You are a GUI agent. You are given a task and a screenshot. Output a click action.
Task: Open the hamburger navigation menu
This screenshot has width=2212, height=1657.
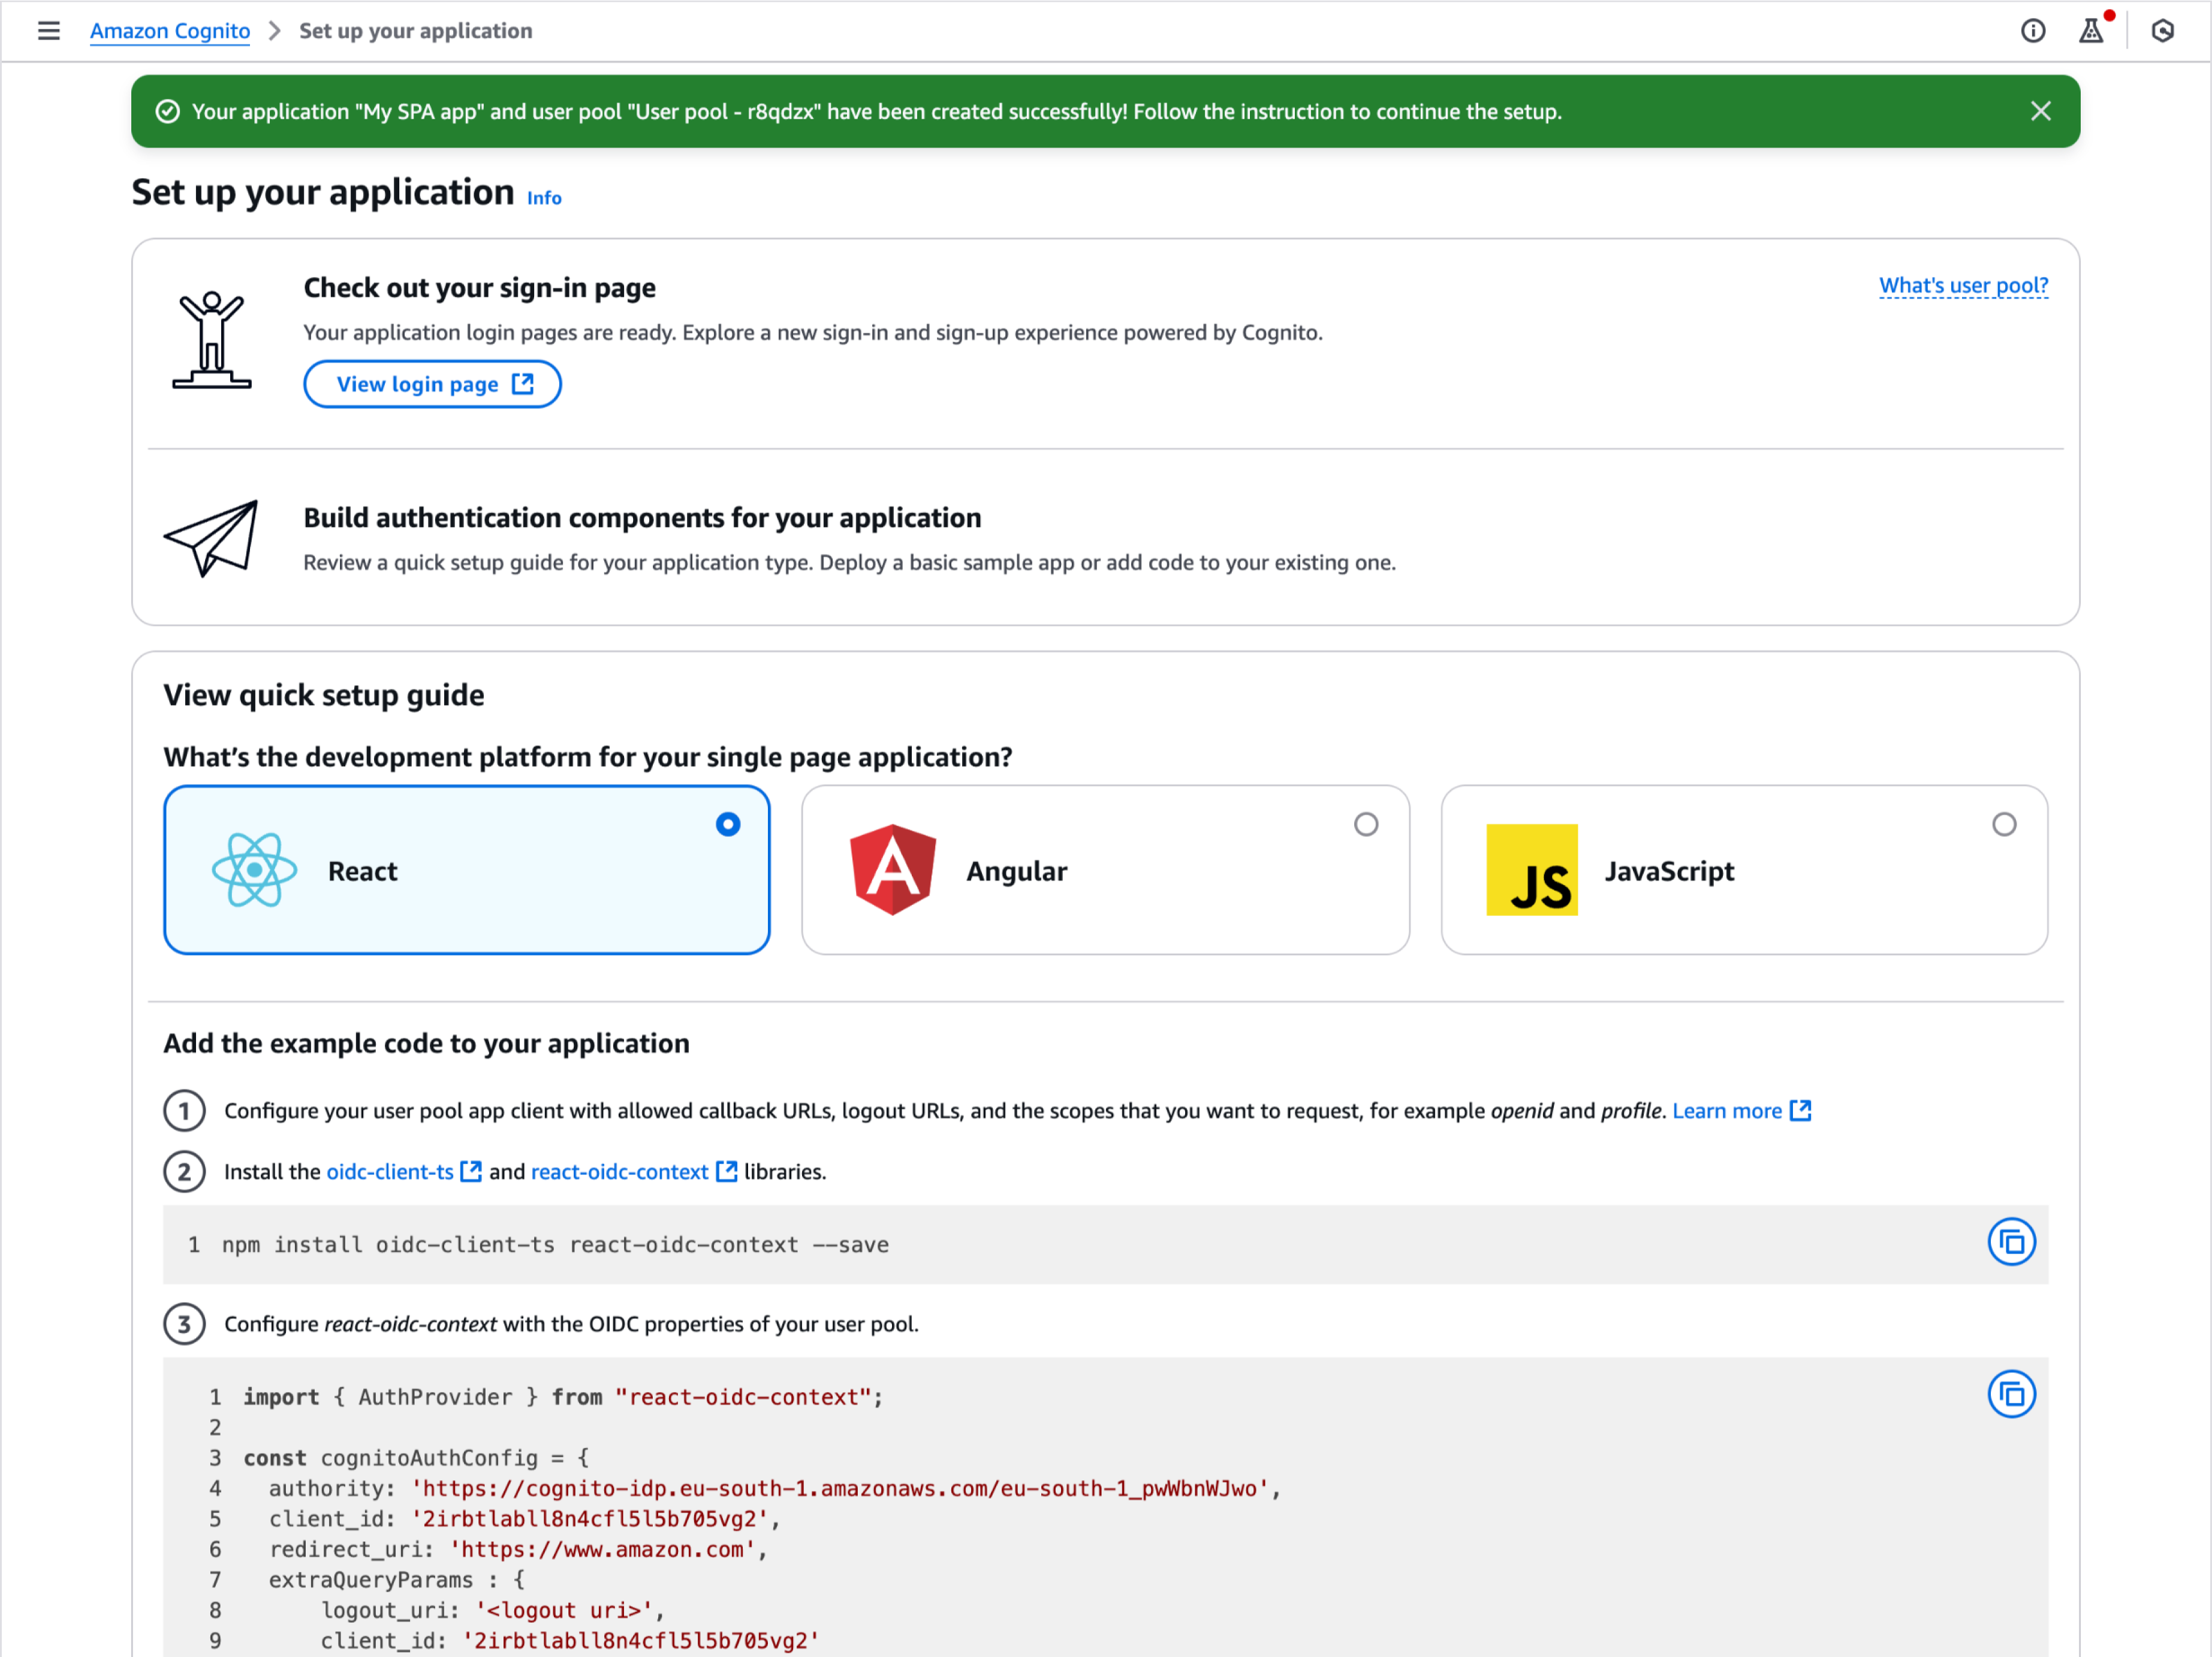click(48, 31)
